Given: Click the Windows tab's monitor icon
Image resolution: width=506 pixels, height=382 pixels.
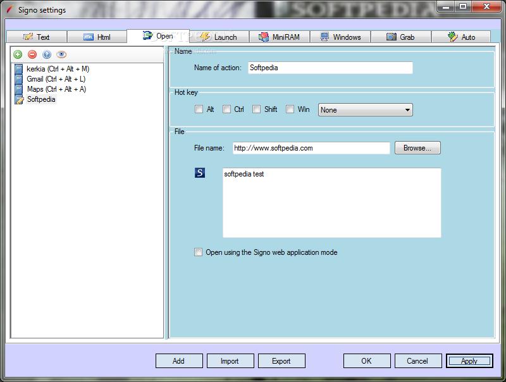Looking at the screenshot, I should pyautogui.click(x=324, y=37).
